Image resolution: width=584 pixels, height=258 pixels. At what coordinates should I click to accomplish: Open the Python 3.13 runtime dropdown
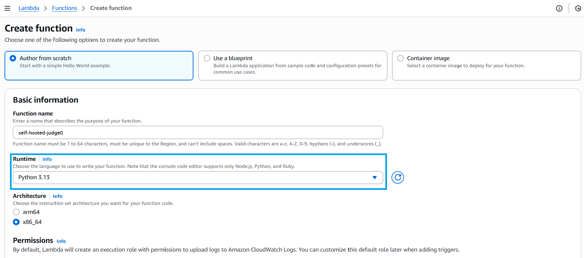(198, 178)
